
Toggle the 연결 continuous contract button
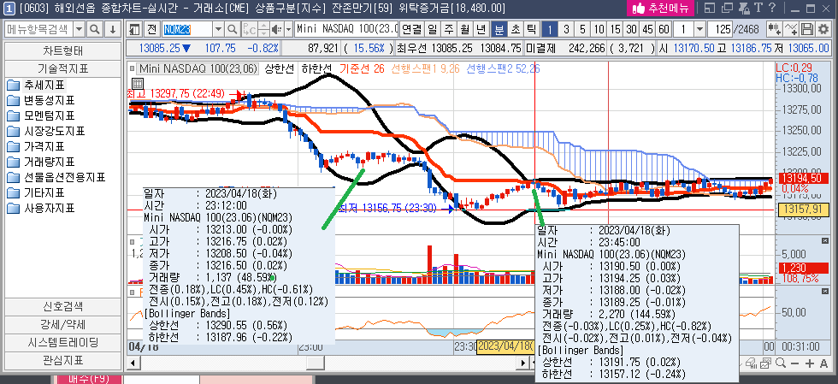(x=411, y=29)
